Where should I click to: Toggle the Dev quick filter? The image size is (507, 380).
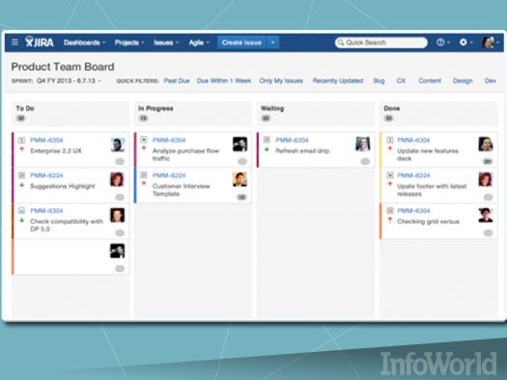(x=491, y=81)
